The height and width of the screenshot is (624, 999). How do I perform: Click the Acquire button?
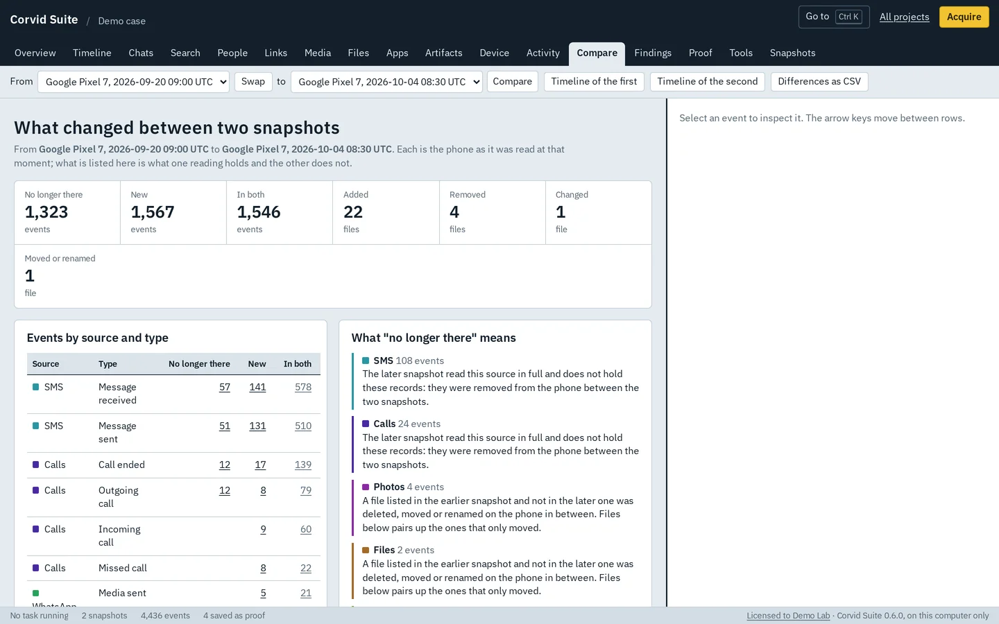click(964, 17)
